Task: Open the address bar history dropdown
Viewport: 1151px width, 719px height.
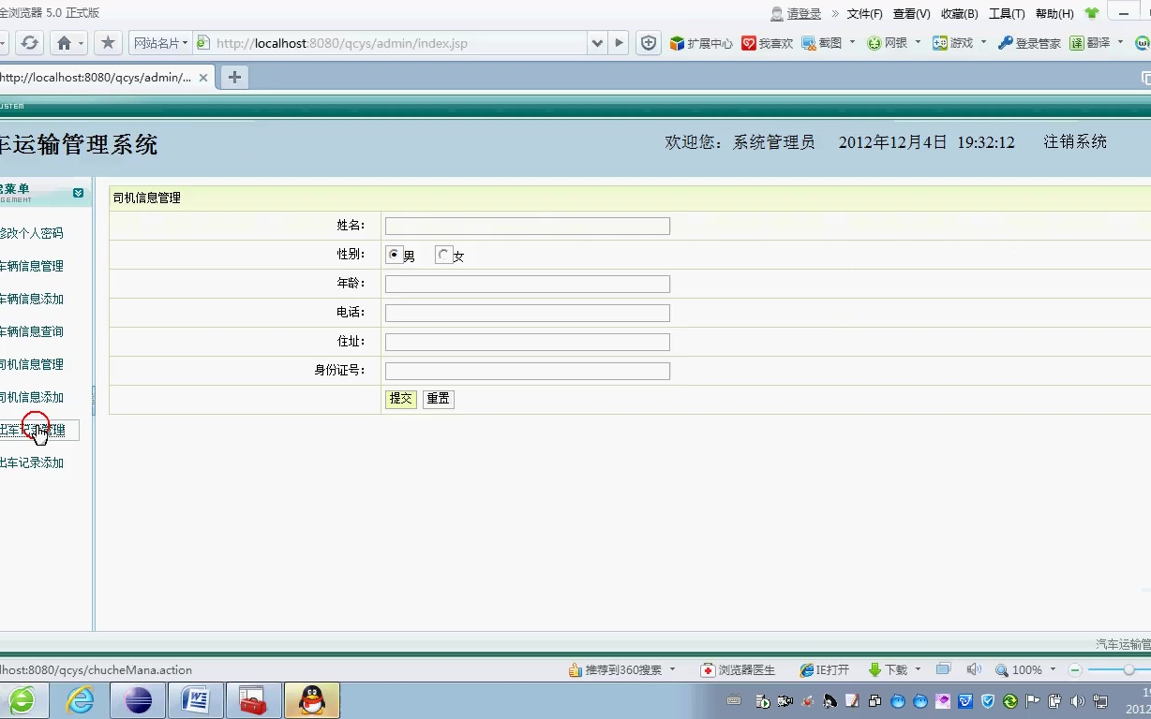Action: pos(598,43)
